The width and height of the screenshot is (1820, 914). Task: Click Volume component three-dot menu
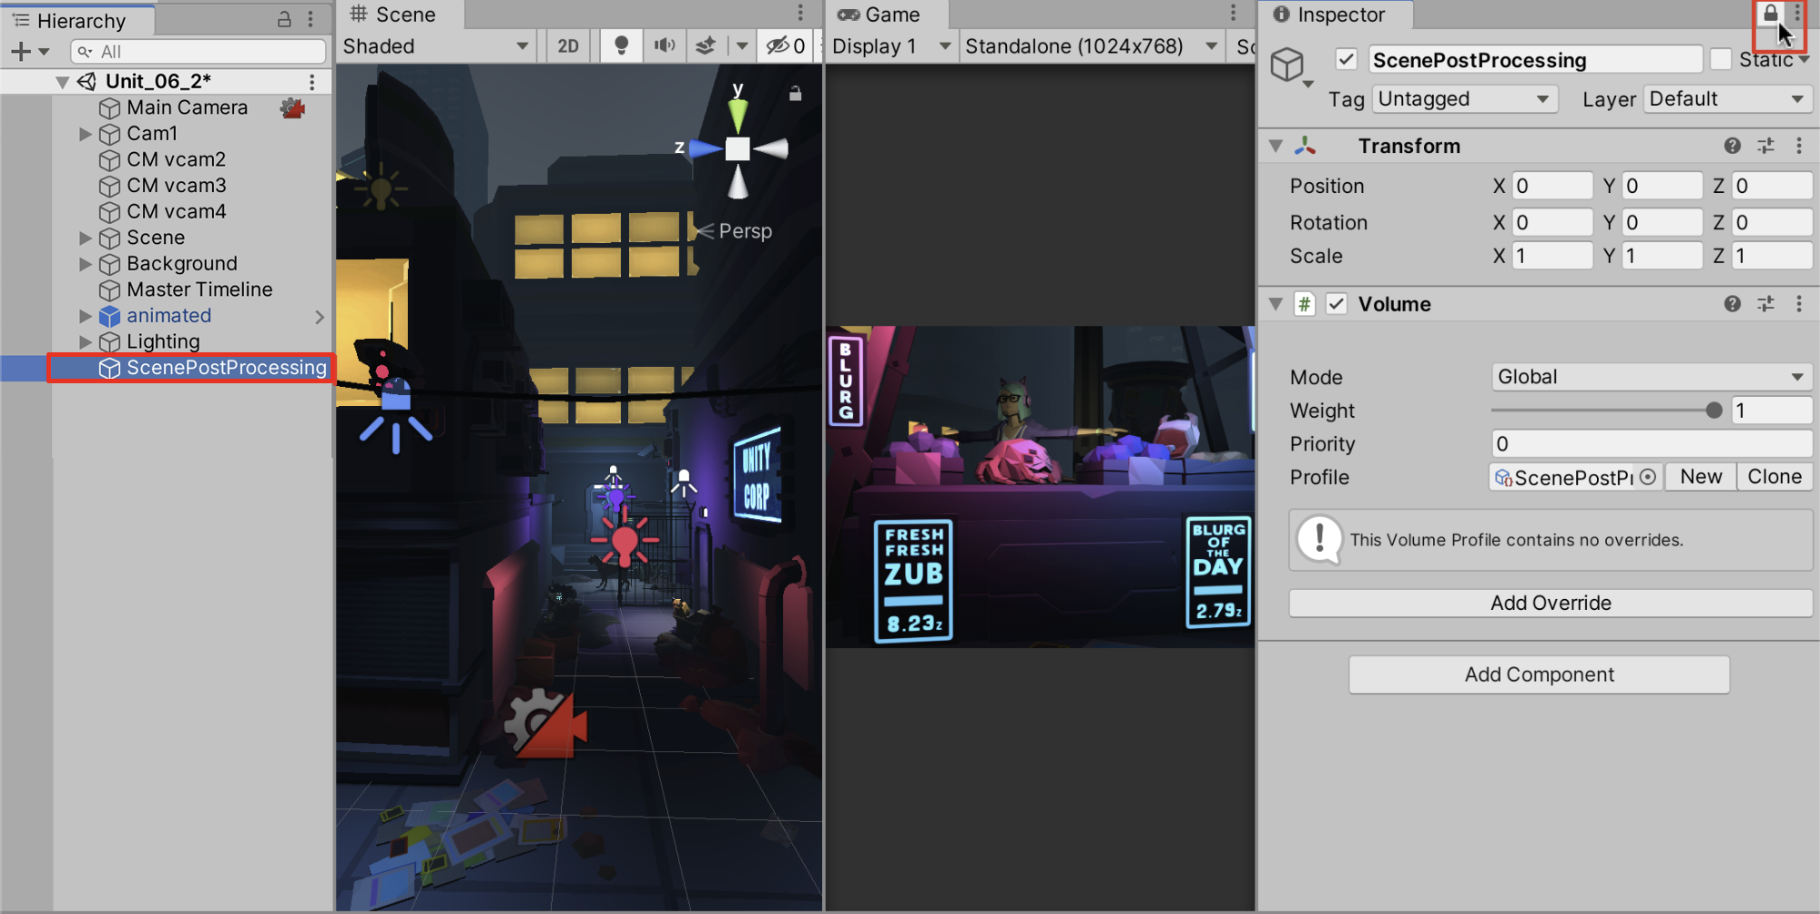(1798, 304)
